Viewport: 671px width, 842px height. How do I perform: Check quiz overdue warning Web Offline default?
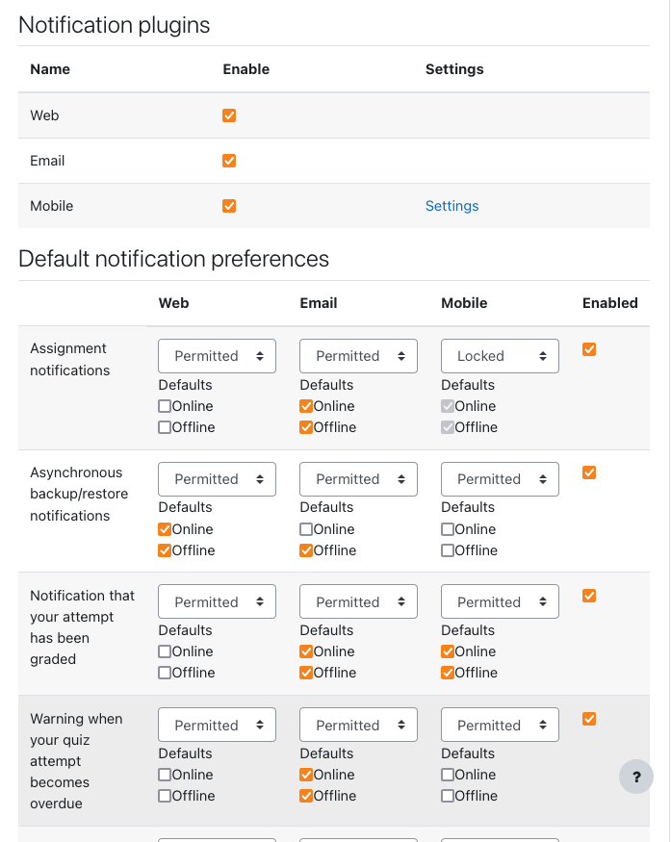pos(165,796)
